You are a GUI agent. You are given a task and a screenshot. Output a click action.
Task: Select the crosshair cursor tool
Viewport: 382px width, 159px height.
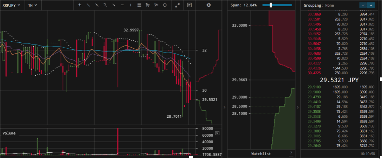coord(80,5)
